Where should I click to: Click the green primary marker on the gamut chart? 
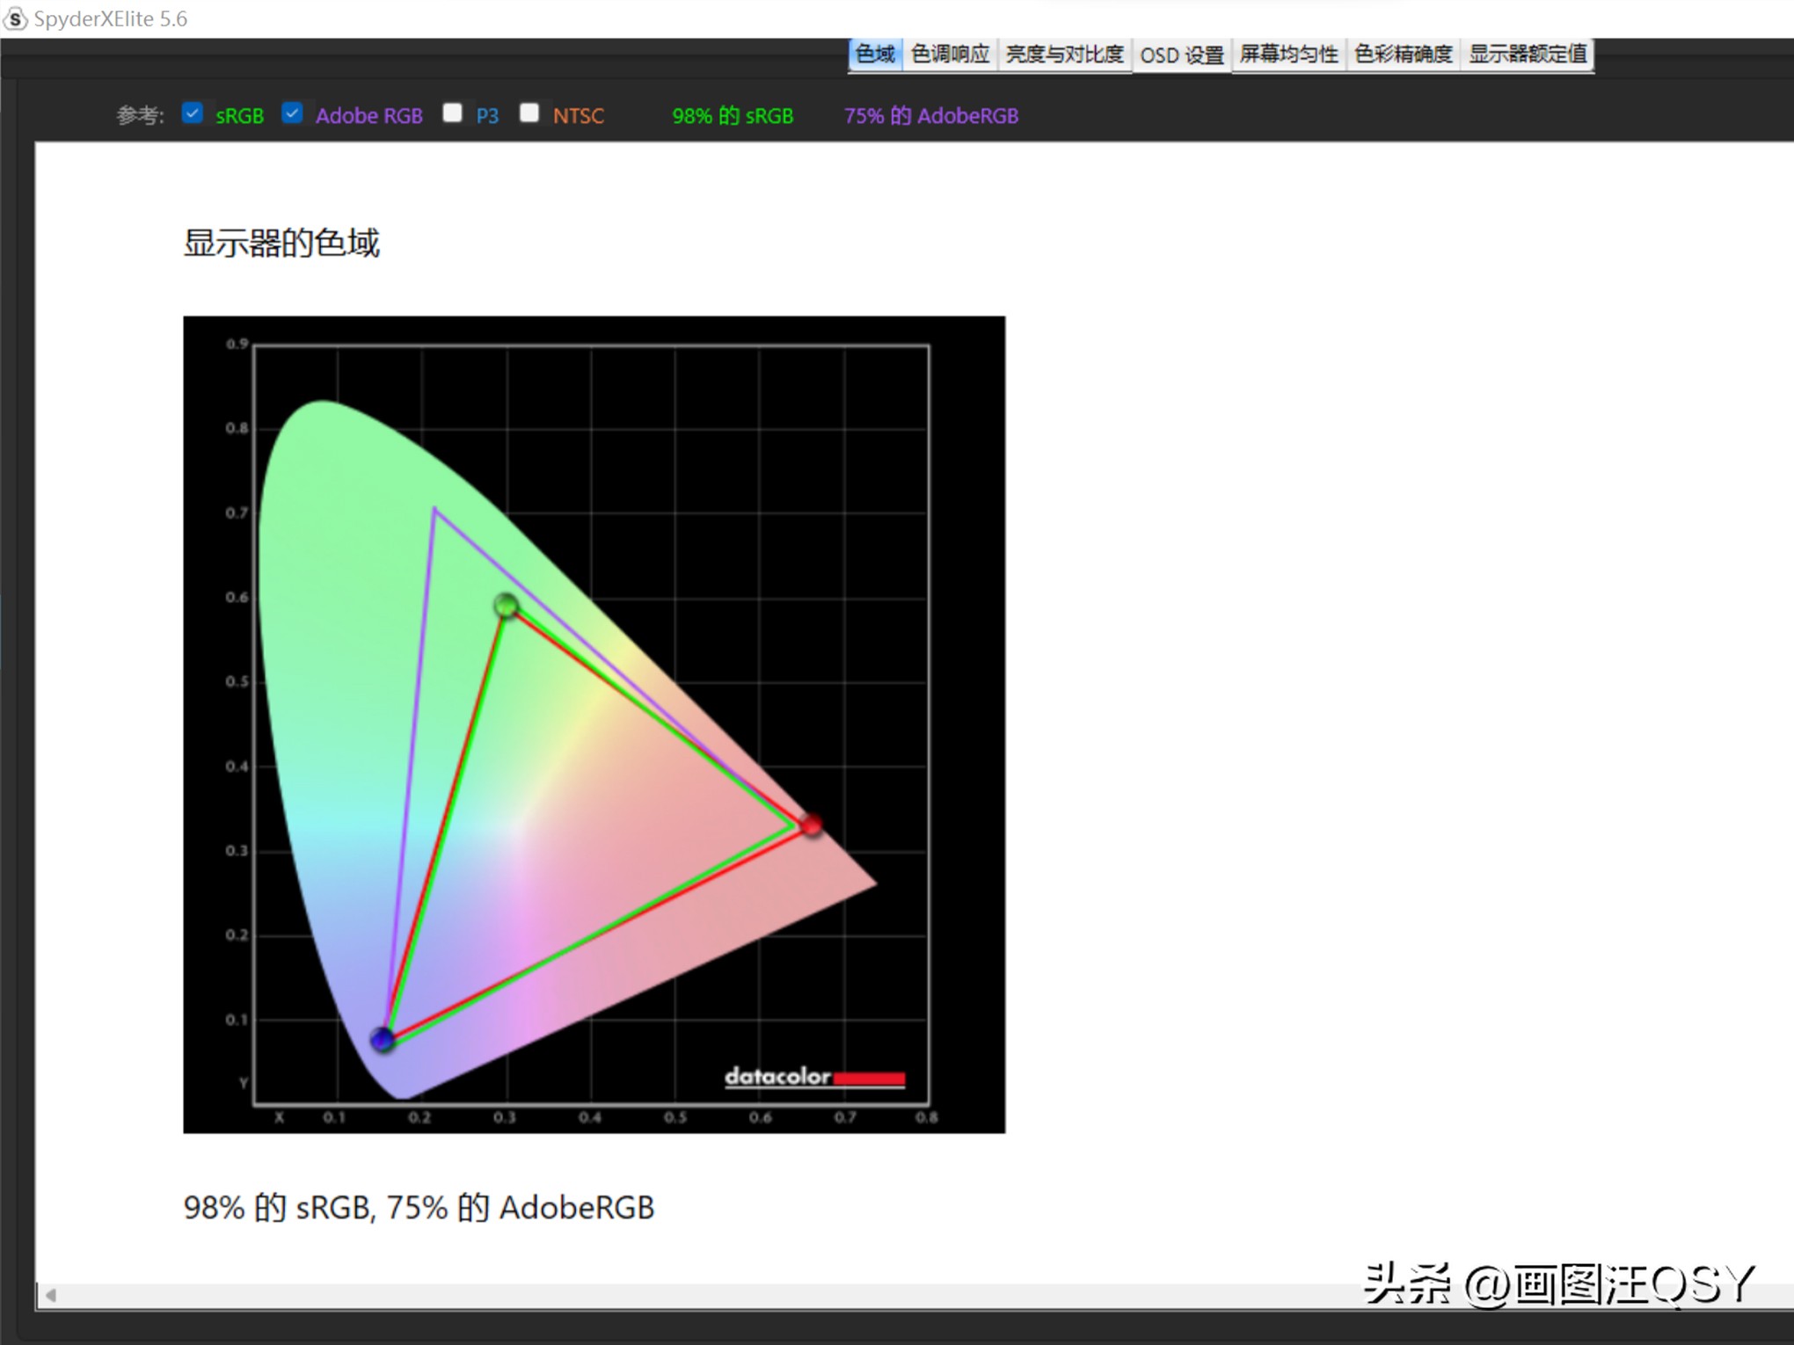tap(505, 607)
